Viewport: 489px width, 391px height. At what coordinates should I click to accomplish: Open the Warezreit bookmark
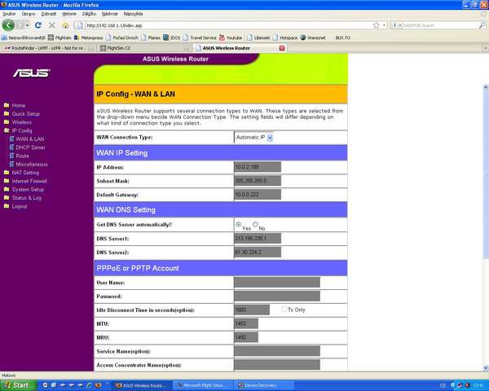[313, 37]
